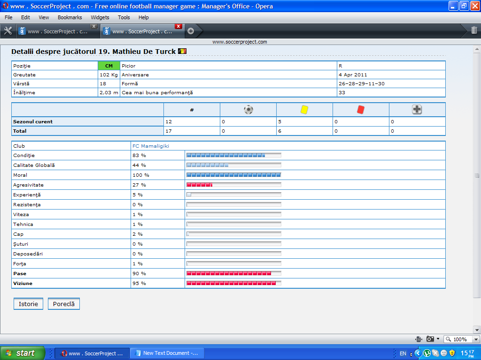Click the injuries plus column icon
The image size is (481, 360).
[417, 110]
